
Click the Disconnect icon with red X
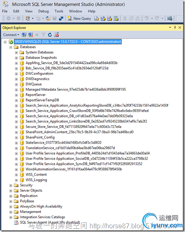pos(31,35)
